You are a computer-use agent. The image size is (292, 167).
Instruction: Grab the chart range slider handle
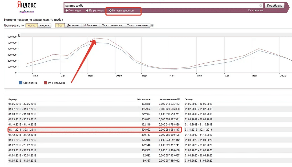tap(19, 35)
